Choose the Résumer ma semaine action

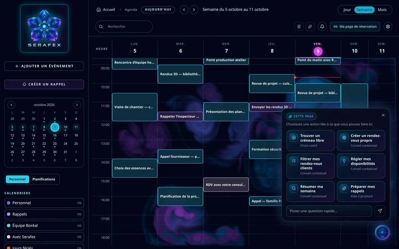(x=311, y=191)
